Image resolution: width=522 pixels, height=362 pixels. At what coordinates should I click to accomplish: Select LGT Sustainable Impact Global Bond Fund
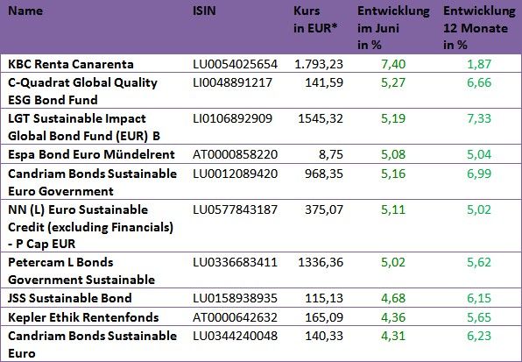pyautogui.click(x=84, y=127)
